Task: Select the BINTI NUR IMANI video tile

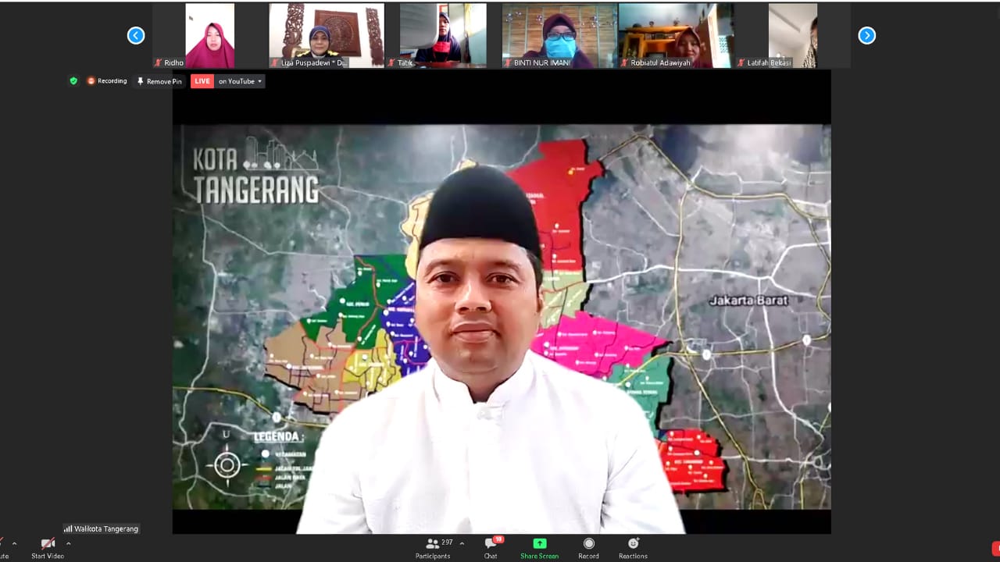Action: pyautogui.click(x=559, y=35)
